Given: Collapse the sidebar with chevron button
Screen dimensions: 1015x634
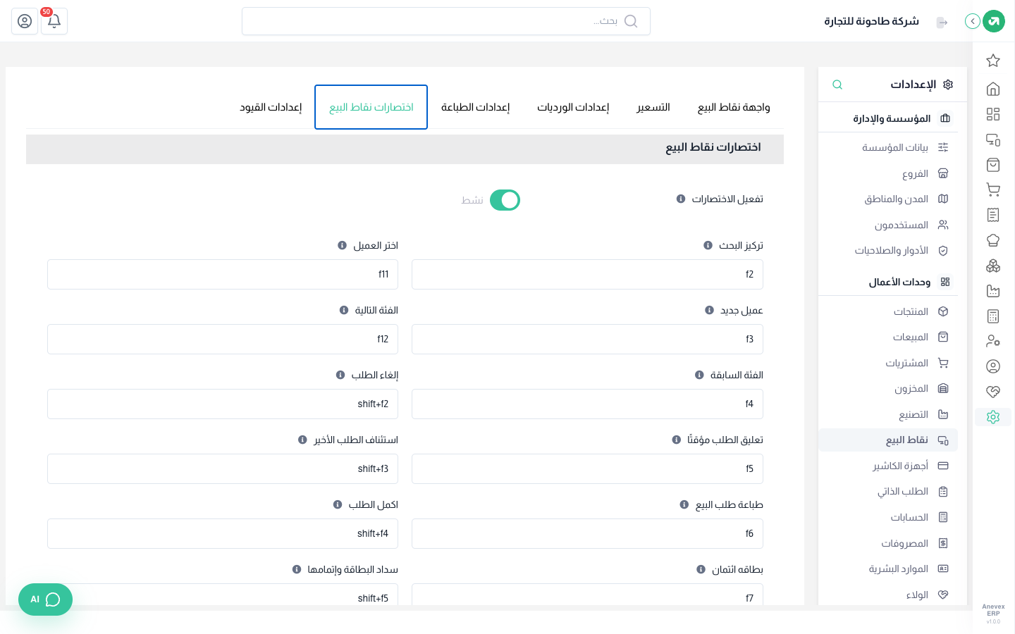Looking at the screenshot, I should tap(973, 21).
